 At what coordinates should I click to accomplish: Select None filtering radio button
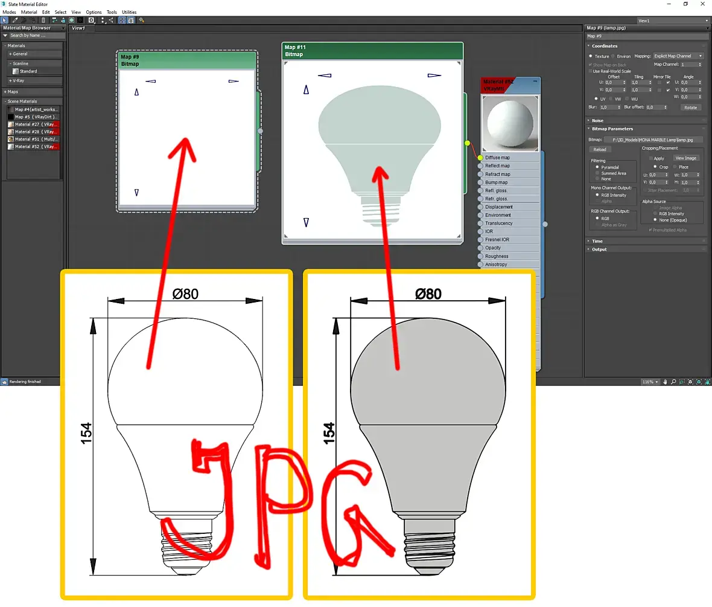pos(597,179)
